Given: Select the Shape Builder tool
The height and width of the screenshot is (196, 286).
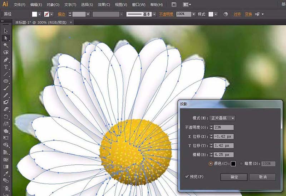Looking at the screenshot, I should tap(6, 145).
